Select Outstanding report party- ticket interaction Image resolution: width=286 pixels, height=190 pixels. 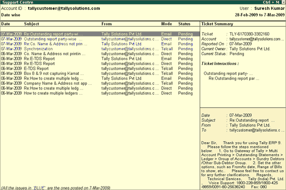point(228,73)
